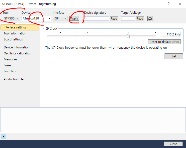Open Device information page
186x148 pixels.
click(16, 47)
